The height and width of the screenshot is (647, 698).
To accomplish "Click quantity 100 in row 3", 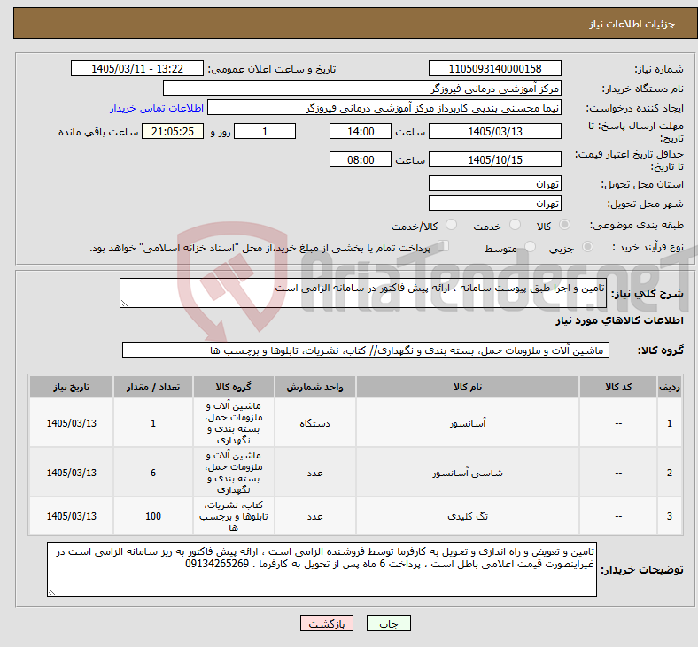I will coord(153,516).
